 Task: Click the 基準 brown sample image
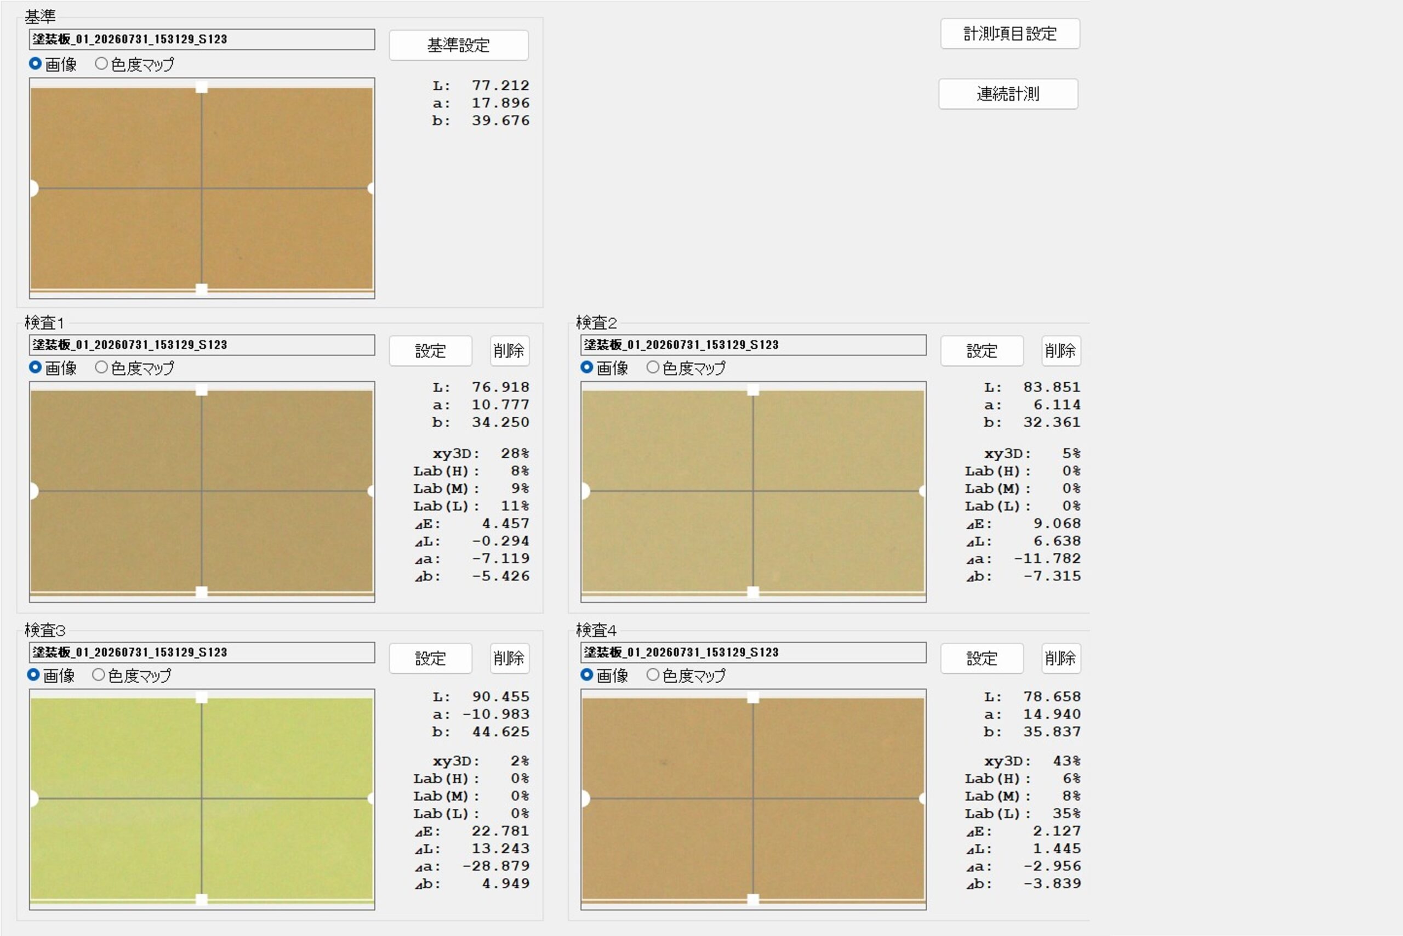tap(202, 188)
